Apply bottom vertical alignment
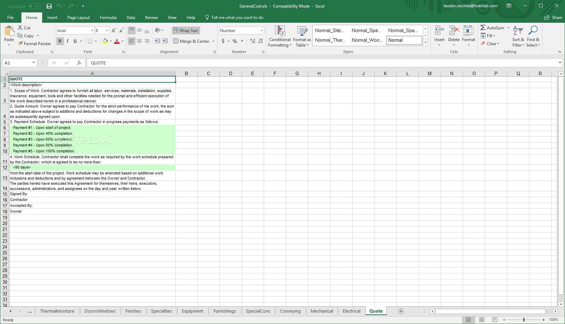Image resolution: width=565 pixels, height=324 pixels. point(147,30)
